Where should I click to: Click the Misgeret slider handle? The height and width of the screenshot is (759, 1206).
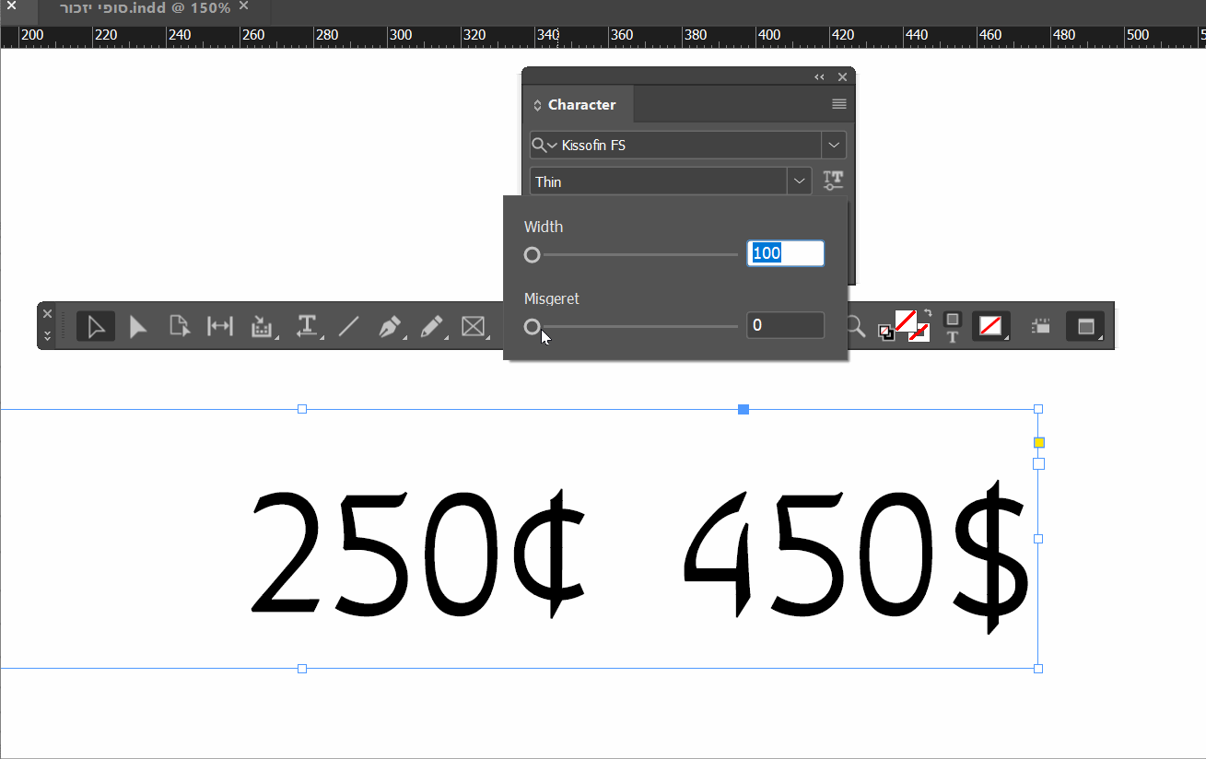click(532, 326)
